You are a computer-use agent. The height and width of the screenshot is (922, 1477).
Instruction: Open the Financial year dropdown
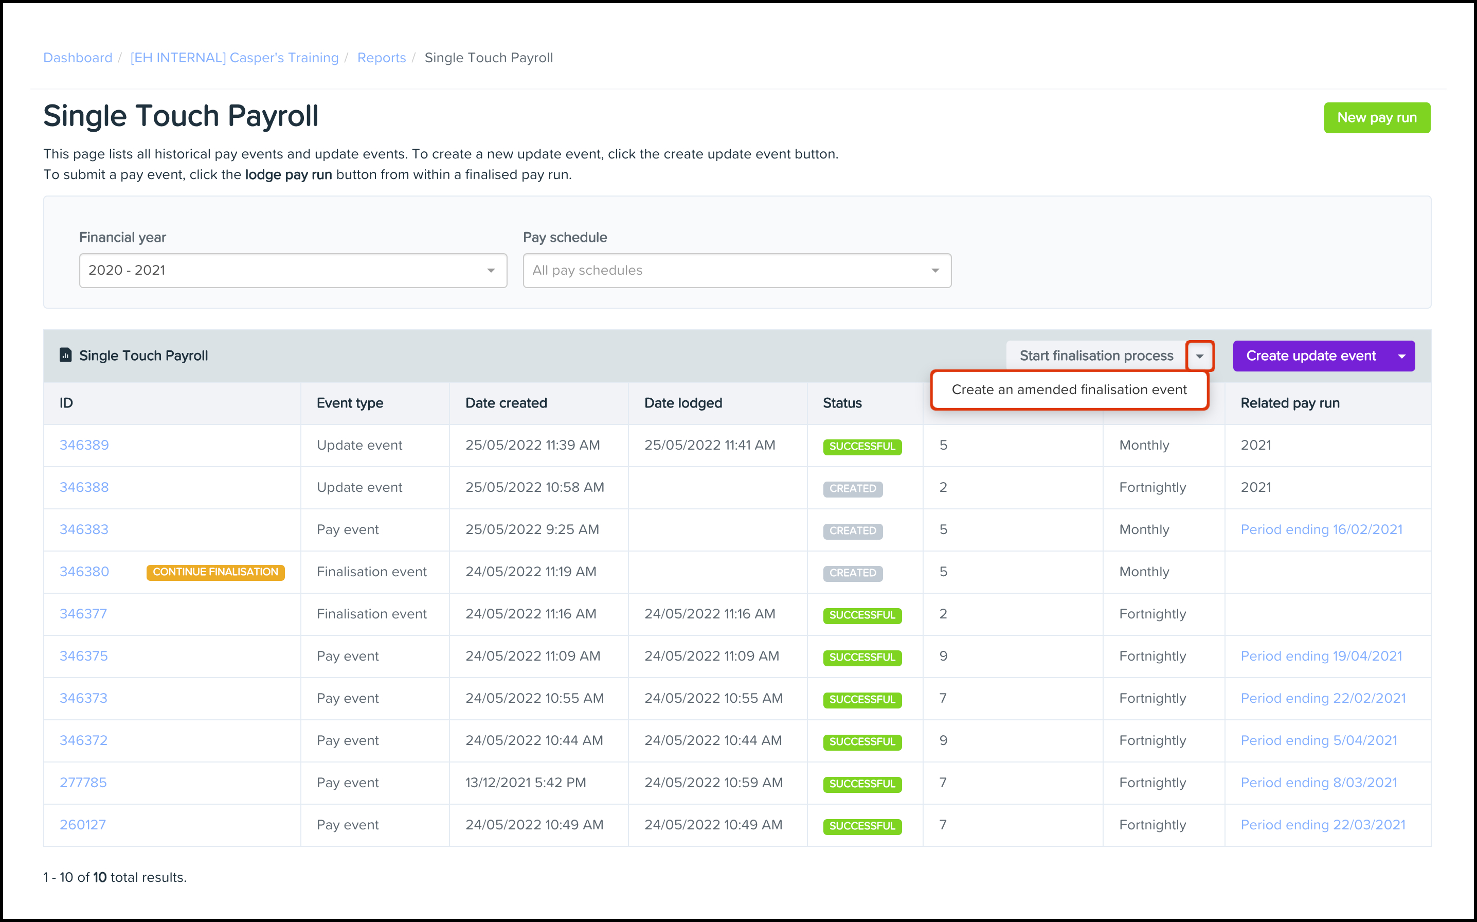(293, 270)
